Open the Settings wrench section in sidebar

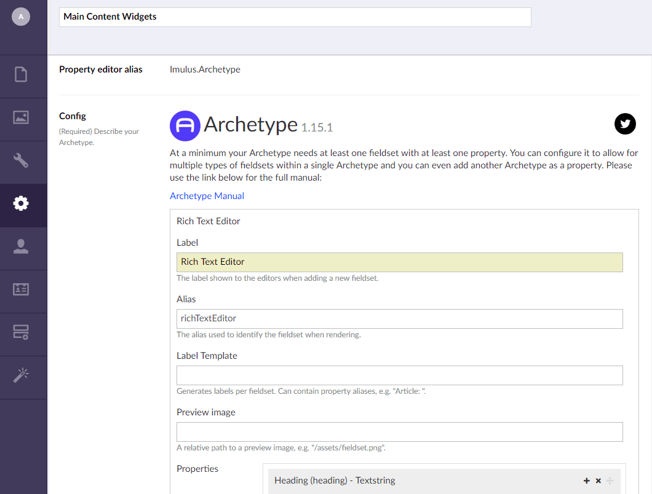(21, 160)
